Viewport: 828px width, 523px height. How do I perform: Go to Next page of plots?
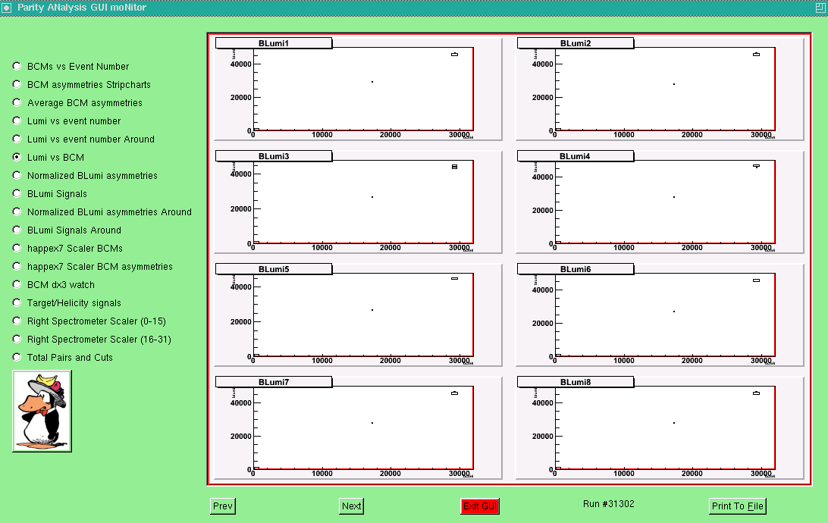click(351, 506)
